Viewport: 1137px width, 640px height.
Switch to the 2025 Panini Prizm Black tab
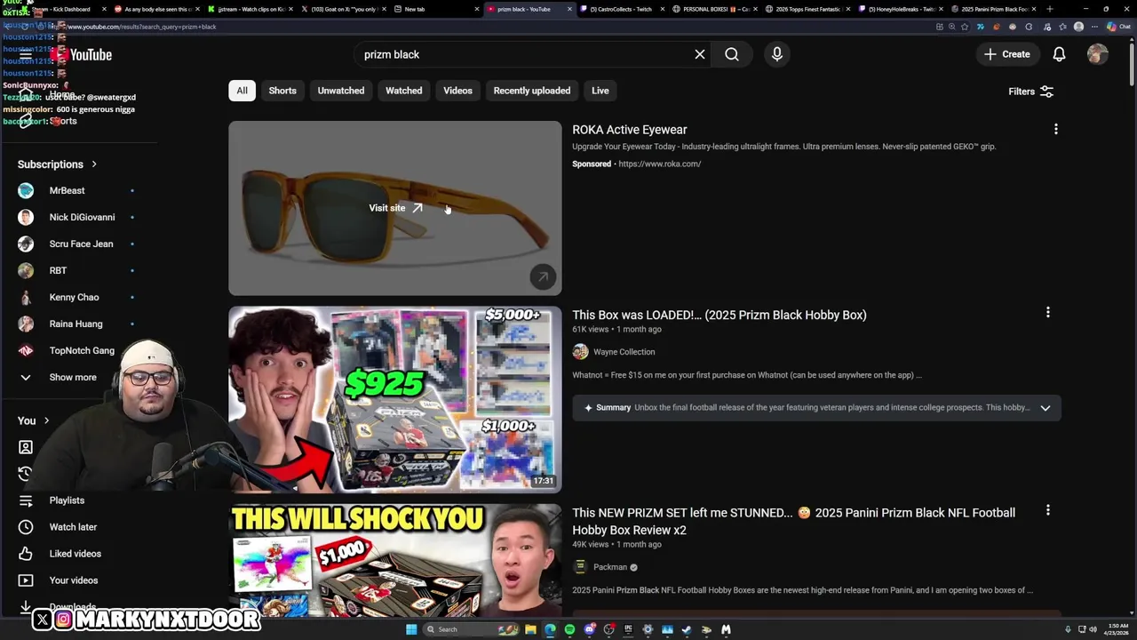(x=991, y=9)
